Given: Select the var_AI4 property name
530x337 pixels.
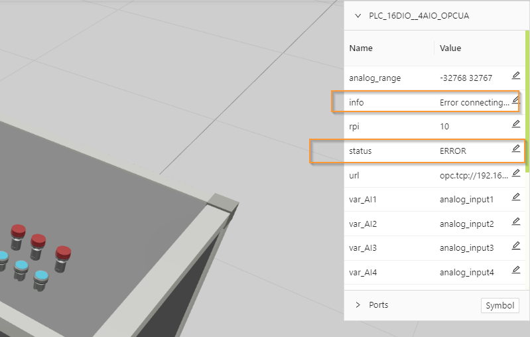Looking at the screenshot, I should point(363,273).
